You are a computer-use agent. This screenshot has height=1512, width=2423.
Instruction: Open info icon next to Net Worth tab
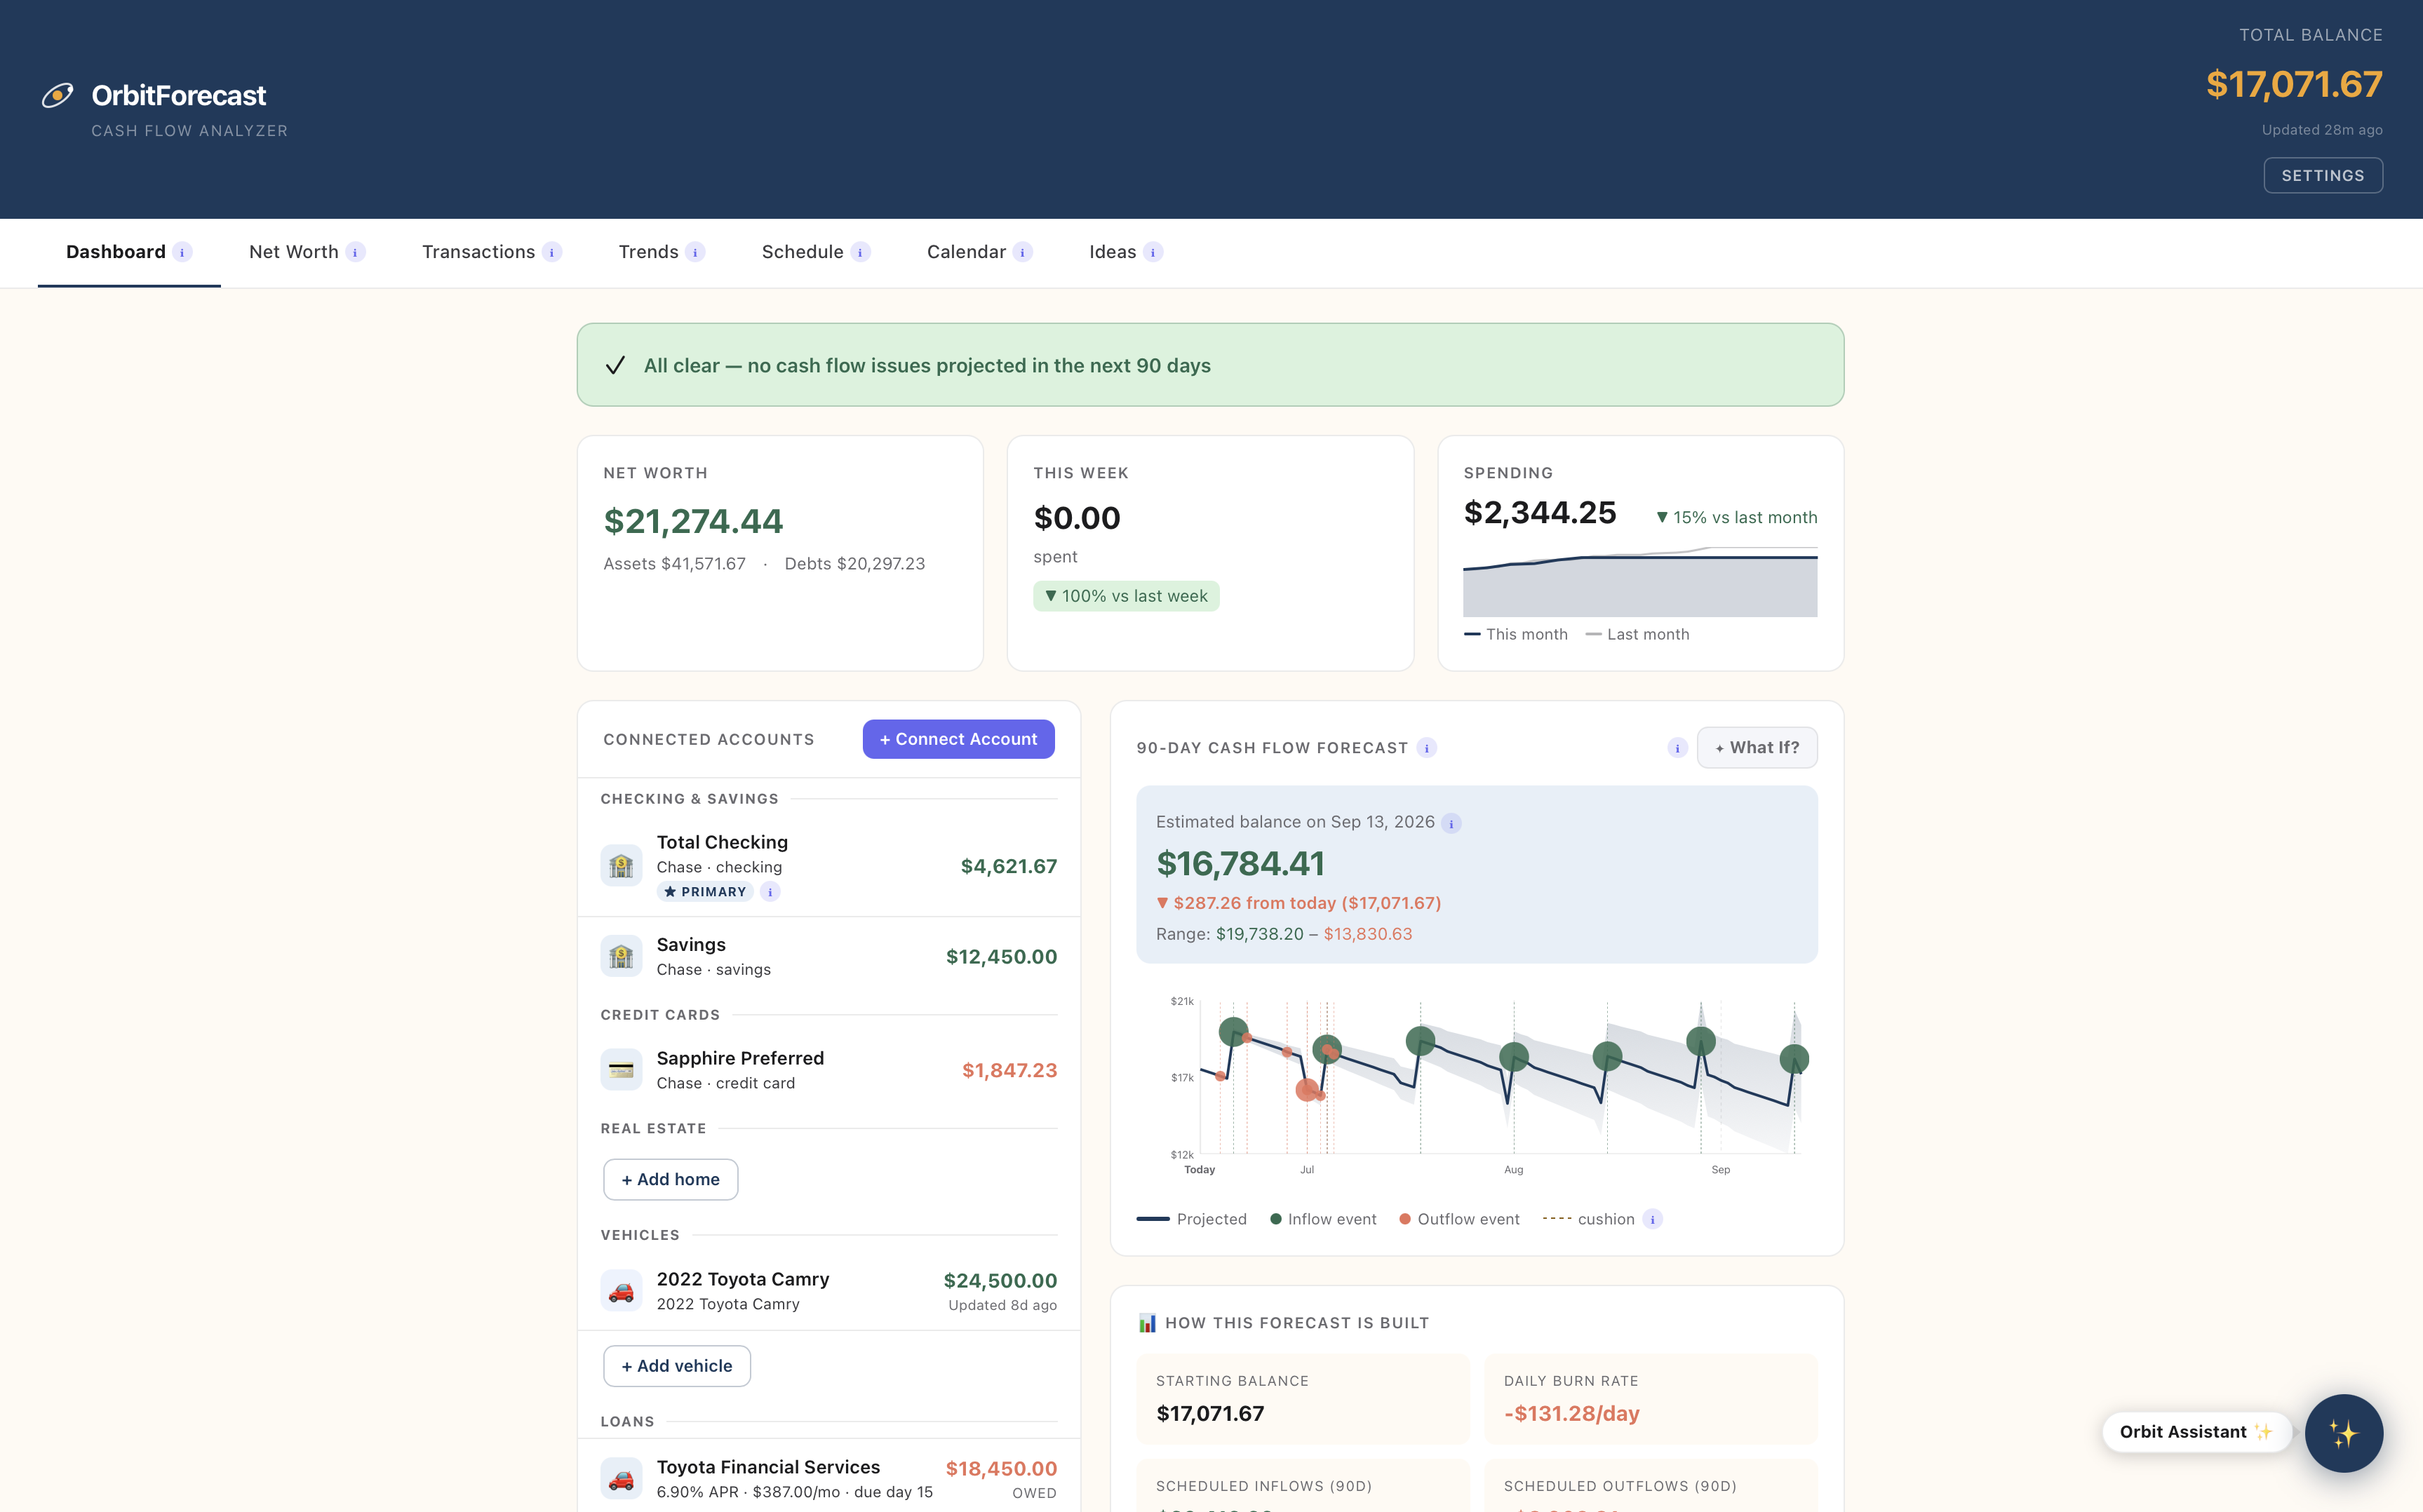pos(355,252)
